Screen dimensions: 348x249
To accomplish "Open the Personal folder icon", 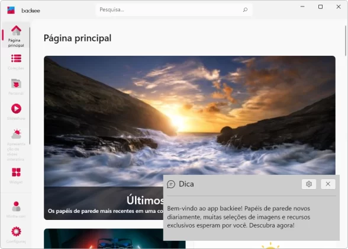I will click(x=16, y=84).
